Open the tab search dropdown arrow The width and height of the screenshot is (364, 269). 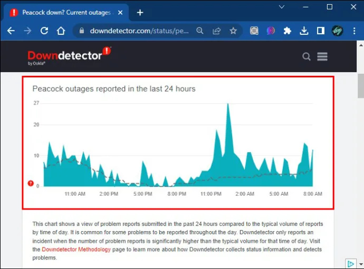click(x=282, y=7)
